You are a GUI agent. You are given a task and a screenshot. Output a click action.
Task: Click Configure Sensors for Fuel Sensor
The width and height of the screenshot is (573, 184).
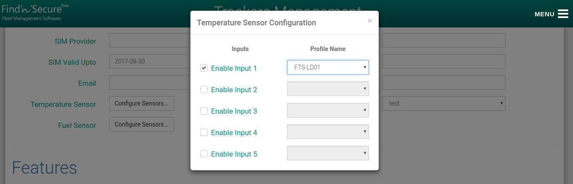pos(142,124)
